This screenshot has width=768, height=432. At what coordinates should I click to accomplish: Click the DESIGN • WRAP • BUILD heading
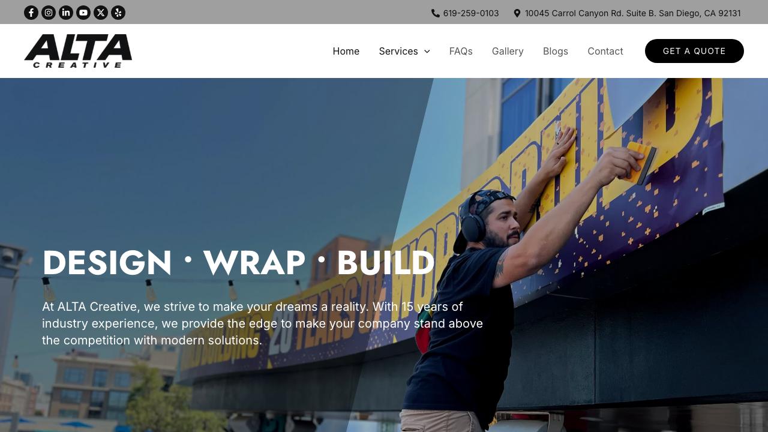point(238,263)
